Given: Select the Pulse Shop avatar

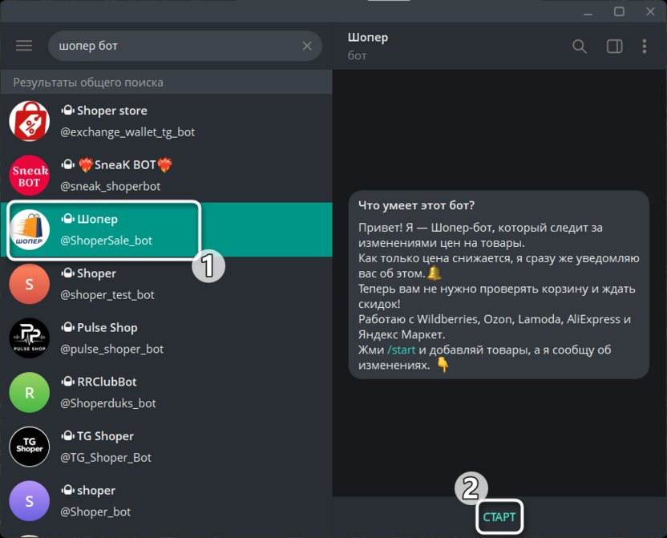Looking at the screenshot, I should 30,338.
